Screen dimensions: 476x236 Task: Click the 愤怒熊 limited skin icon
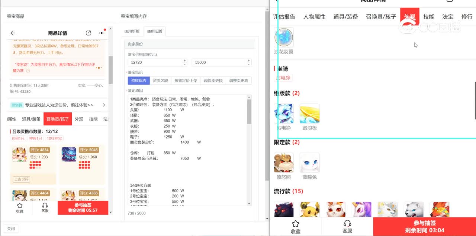pyautogui.click(x=284, y=163)
